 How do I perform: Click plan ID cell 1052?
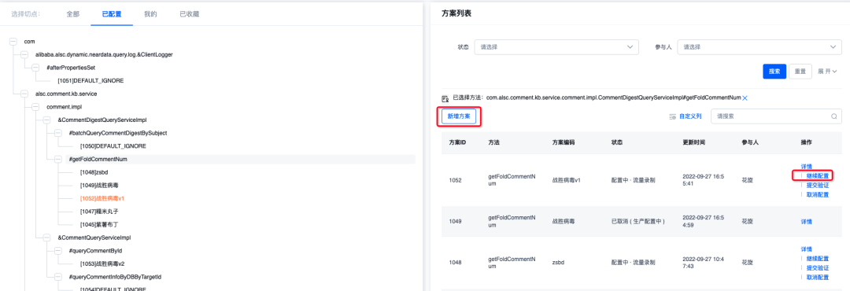456,180
